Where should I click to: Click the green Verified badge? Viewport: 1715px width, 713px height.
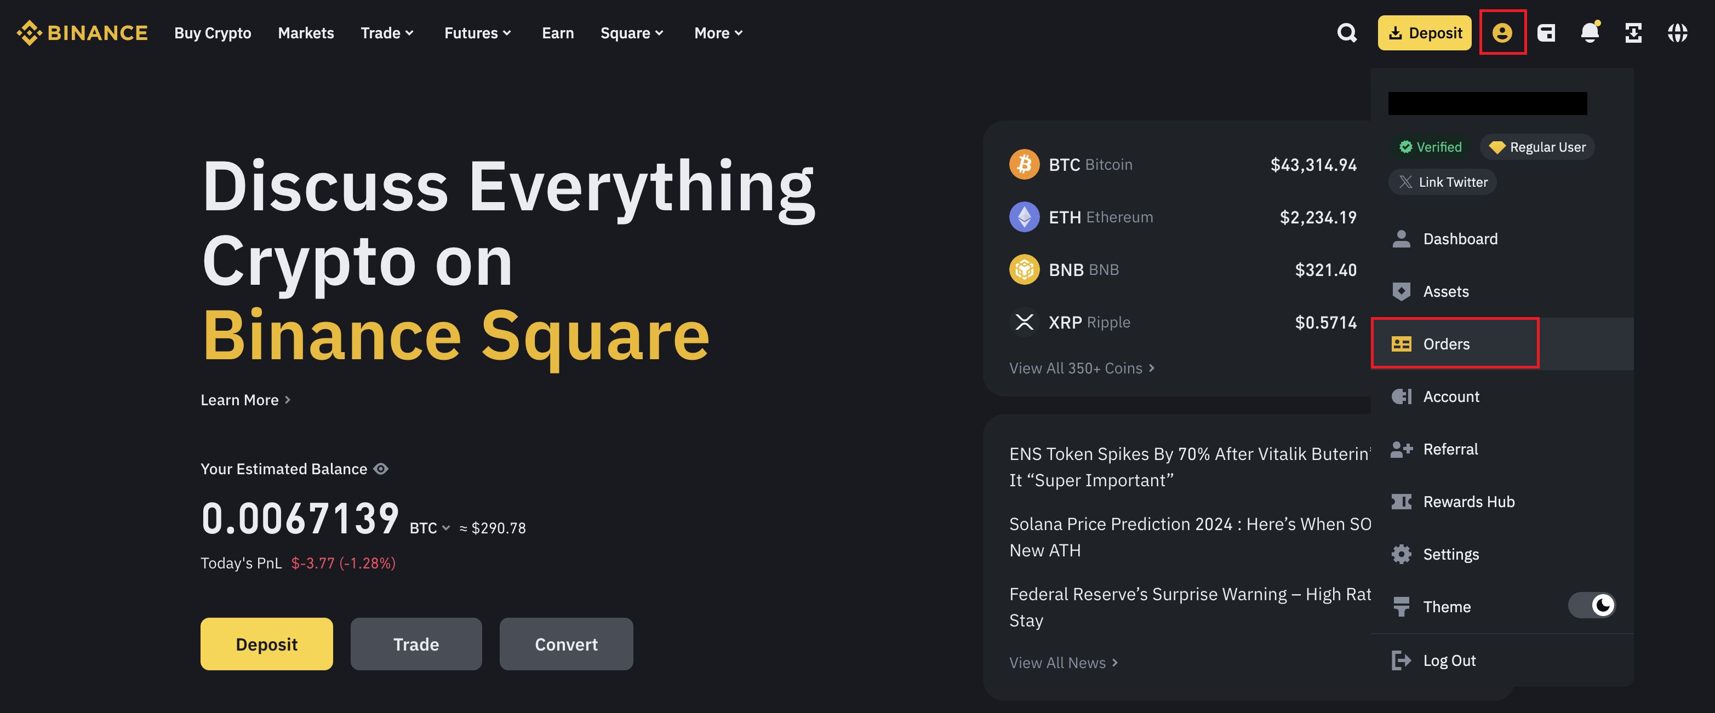1430,147
